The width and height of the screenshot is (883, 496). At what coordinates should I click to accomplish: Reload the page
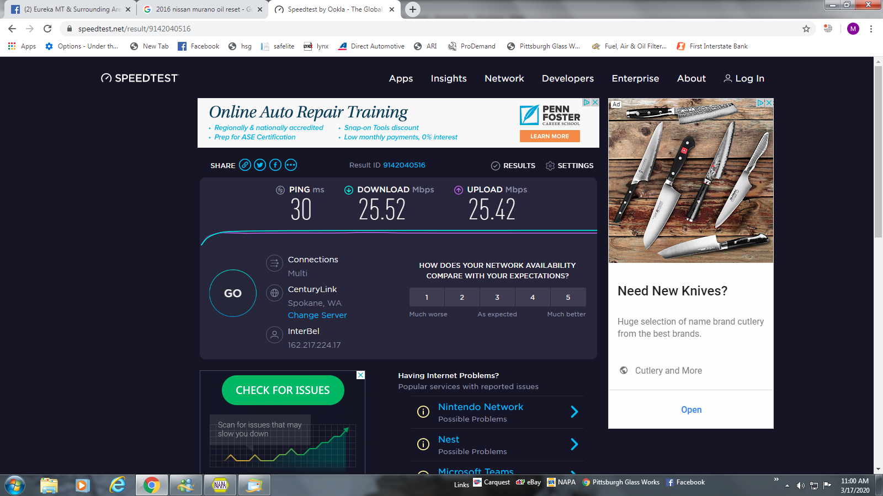tap(47, 29)
